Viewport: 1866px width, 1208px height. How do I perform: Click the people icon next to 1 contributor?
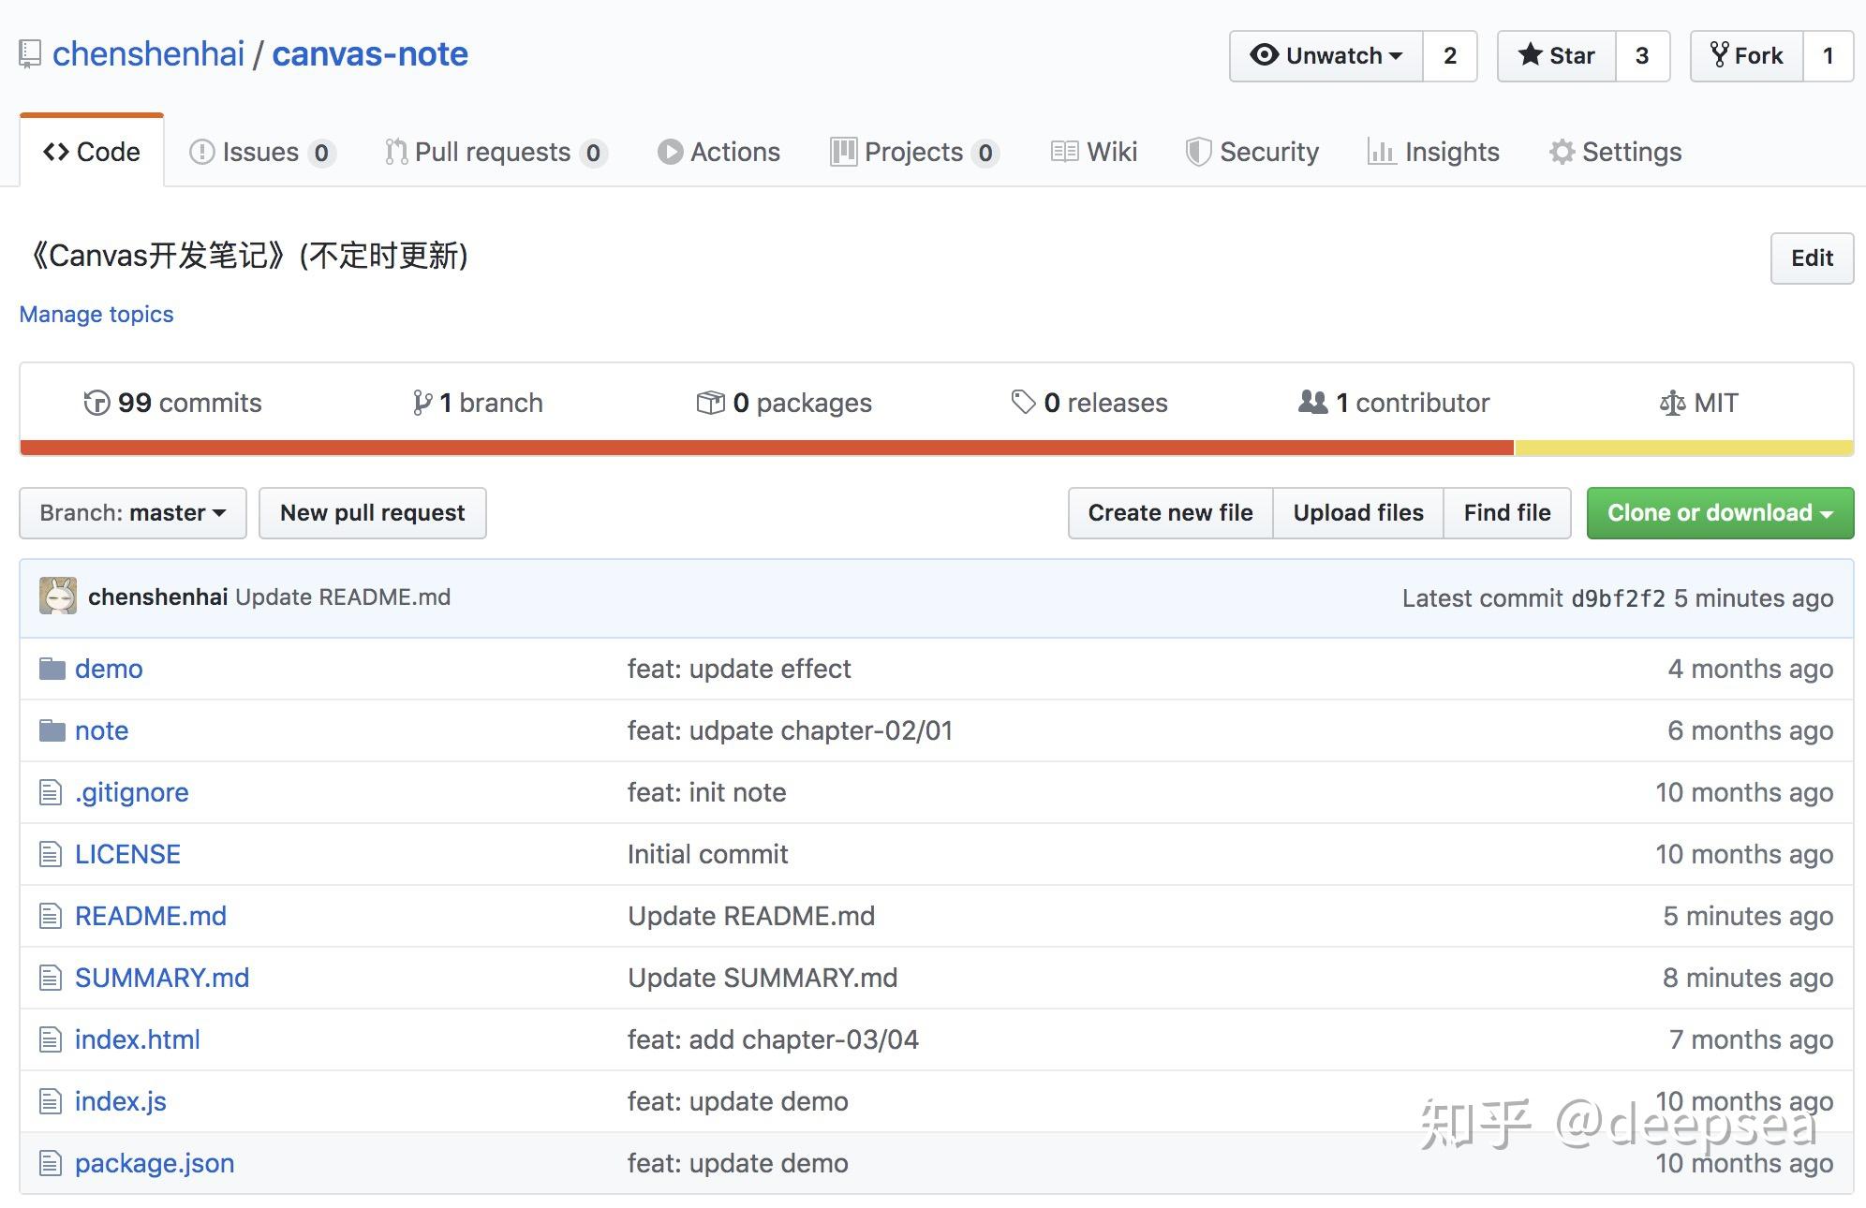[1312, 403]
